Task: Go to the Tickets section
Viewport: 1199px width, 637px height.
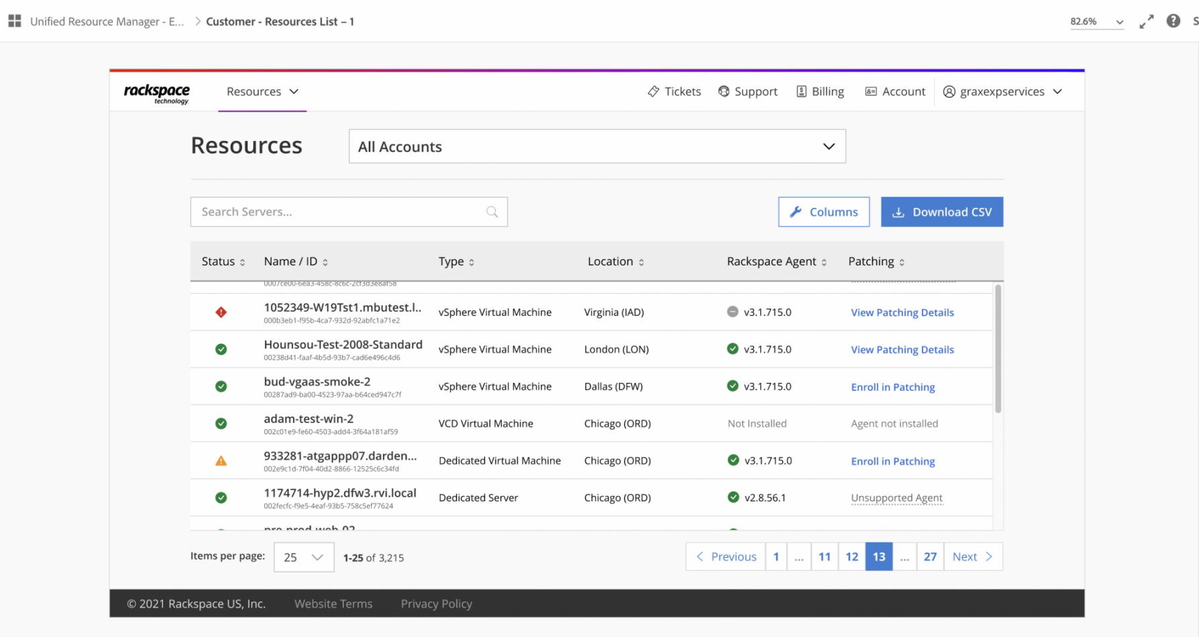Action: click(x=674, y=92)
